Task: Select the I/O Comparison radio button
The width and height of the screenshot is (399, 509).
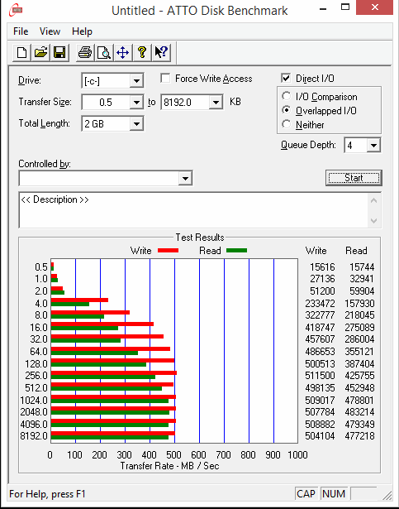Action: click(286, 96)
